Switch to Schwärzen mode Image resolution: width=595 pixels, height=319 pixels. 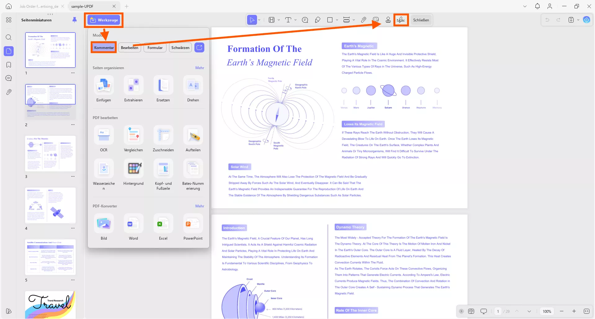click(x=180, y=47)
